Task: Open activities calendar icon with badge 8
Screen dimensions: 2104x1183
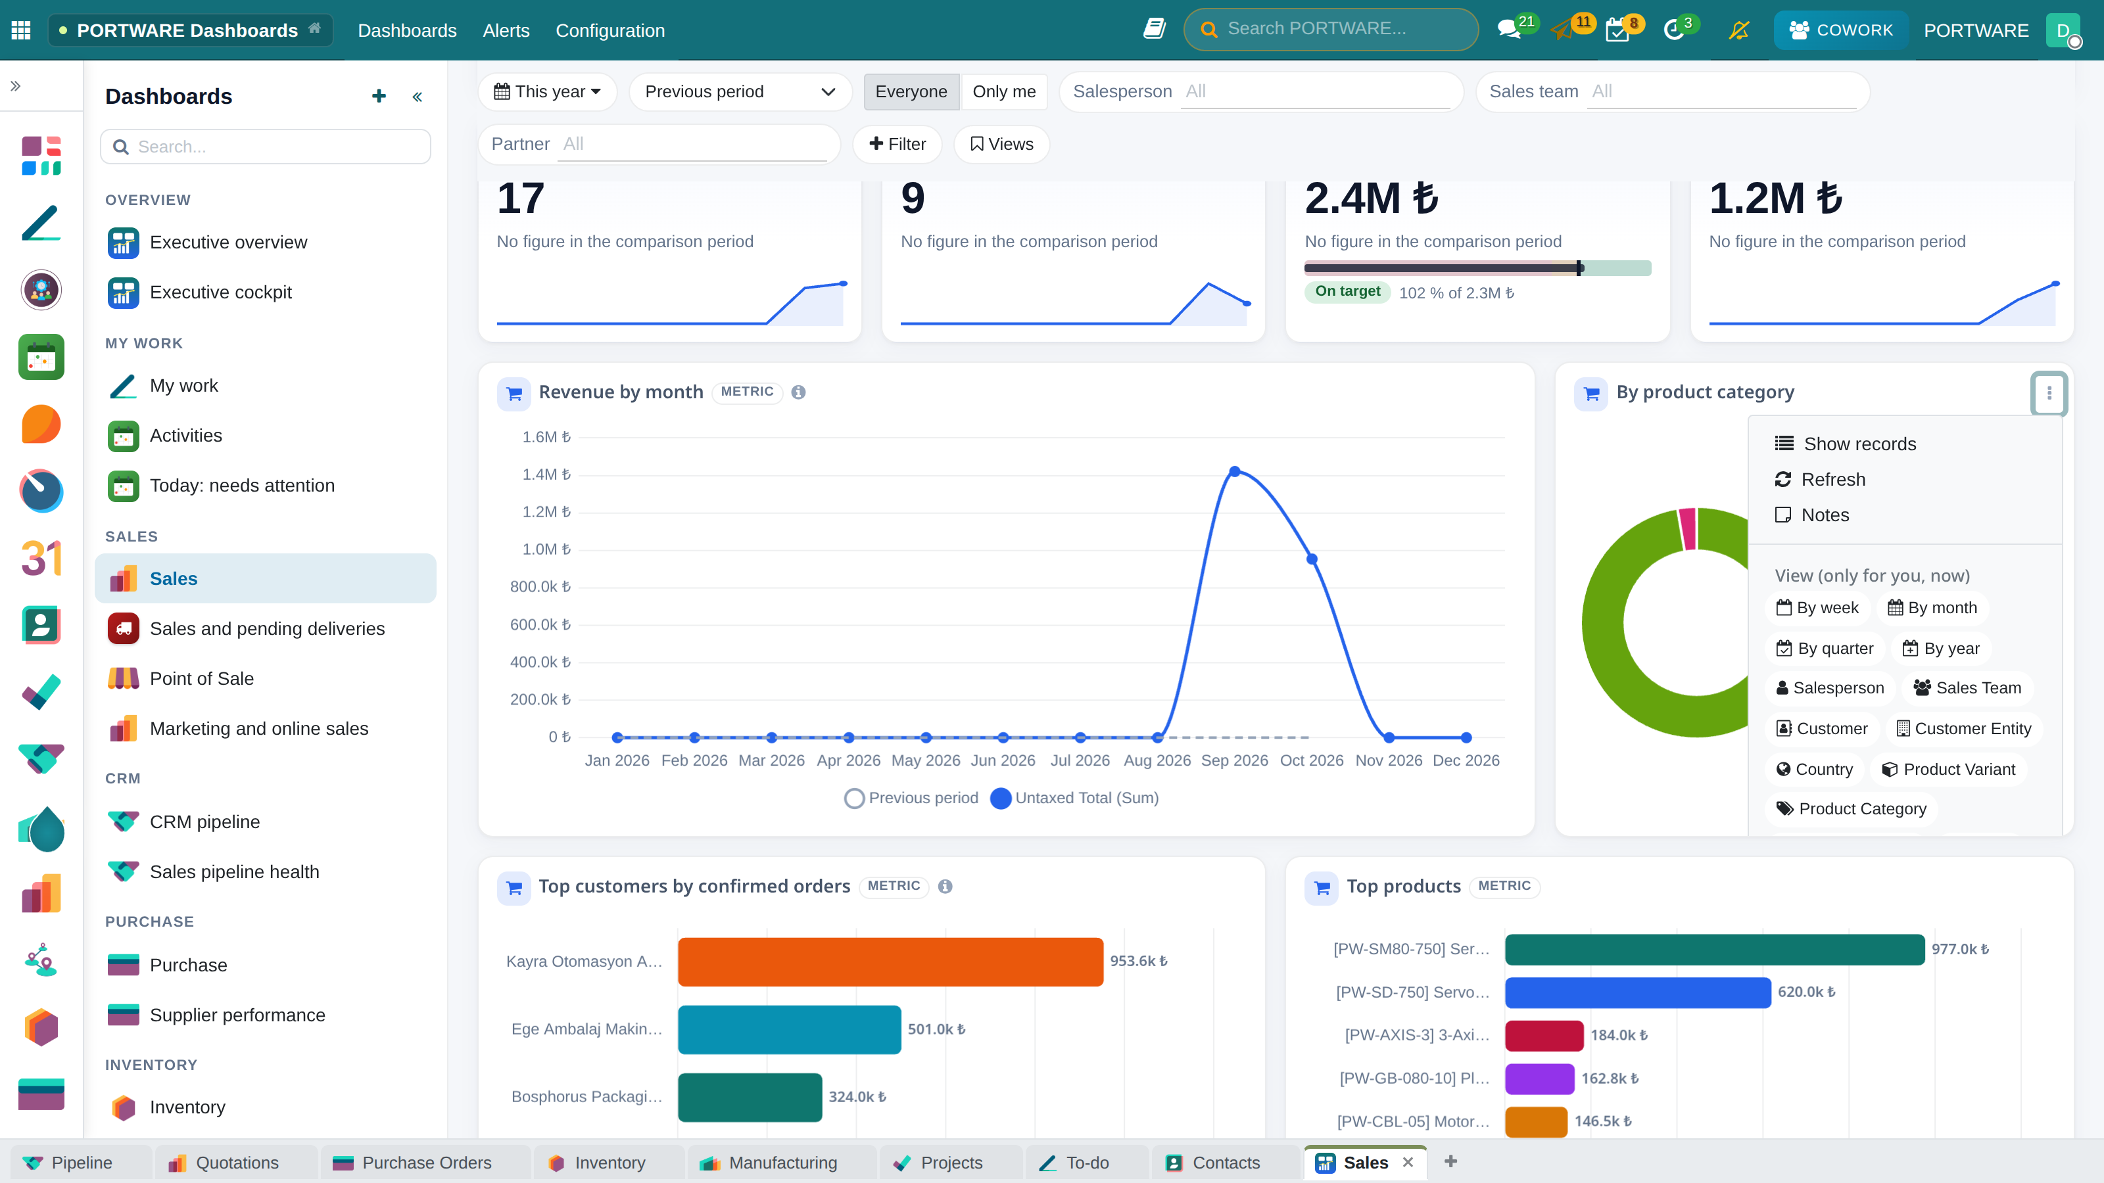Action: (x=1617, y=31)
